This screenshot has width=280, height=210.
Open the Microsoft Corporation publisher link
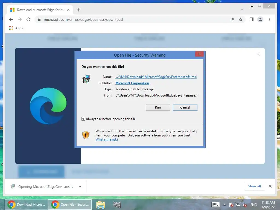(132, 83)
